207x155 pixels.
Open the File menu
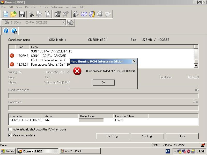(x=3, y=7)
